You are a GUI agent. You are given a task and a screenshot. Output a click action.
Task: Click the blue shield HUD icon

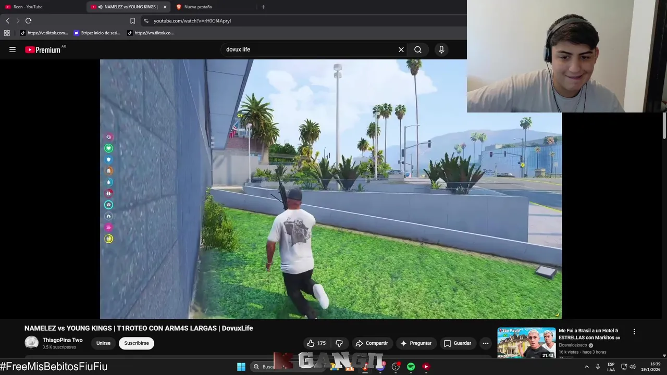[108, 159]
